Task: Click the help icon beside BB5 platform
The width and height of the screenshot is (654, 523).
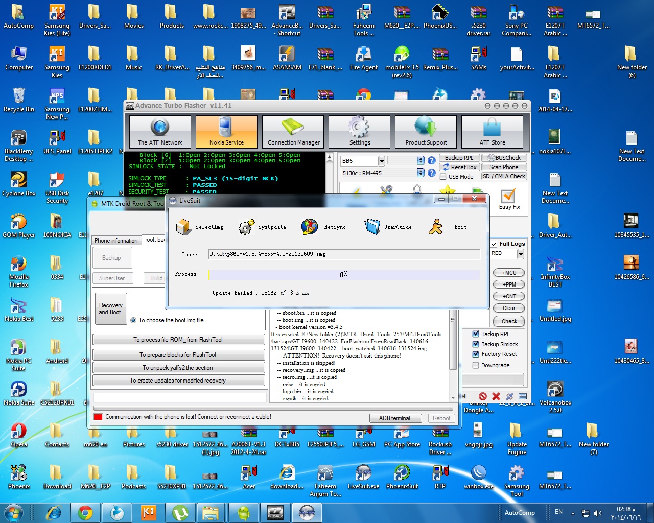Action: tap(431, 160)
